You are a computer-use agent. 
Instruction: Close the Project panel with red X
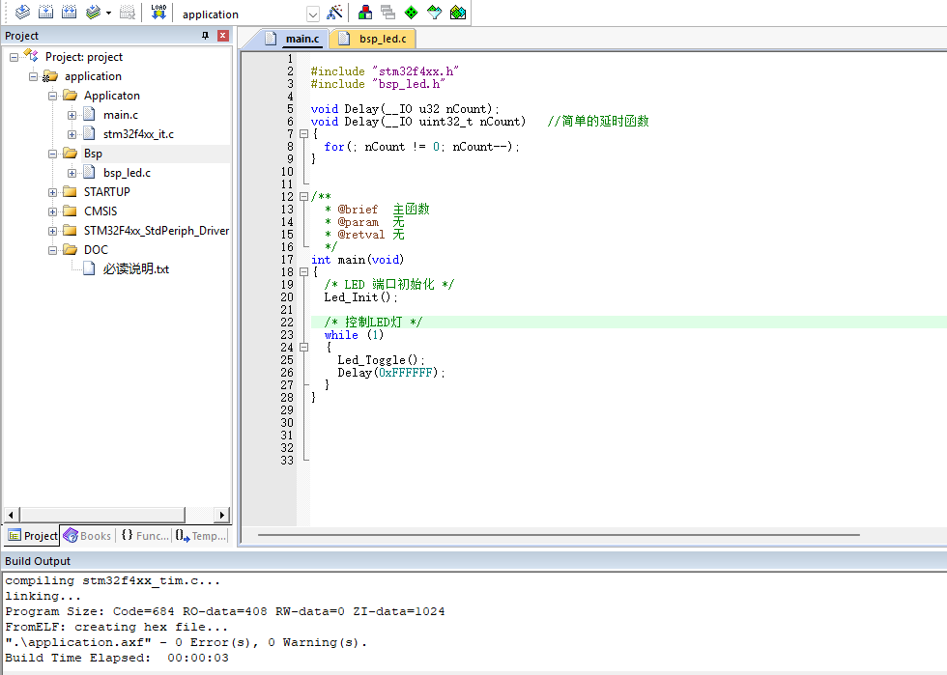(223, 36)
